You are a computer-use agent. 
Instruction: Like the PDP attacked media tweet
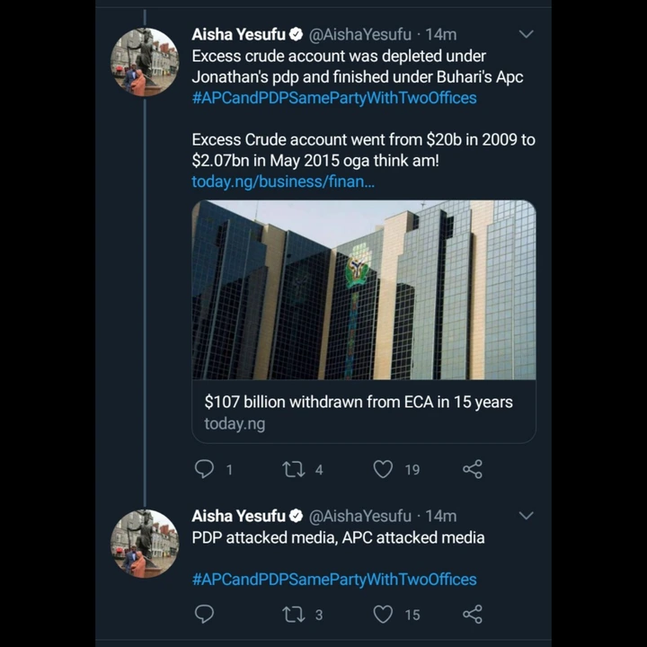pyautogui.click(x=384, y=615)
